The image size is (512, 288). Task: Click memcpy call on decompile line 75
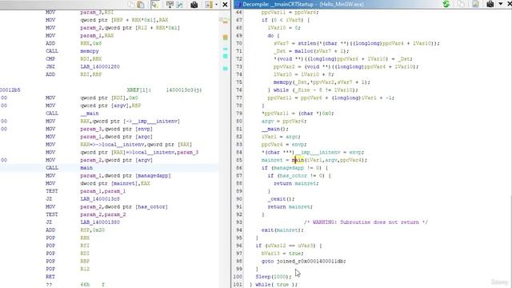282,82
